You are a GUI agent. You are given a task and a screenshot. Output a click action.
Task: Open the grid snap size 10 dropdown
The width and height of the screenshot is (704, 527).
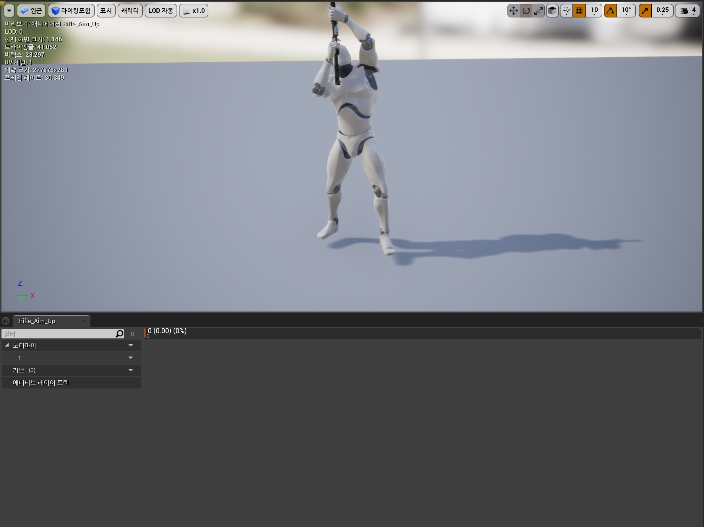594,11
